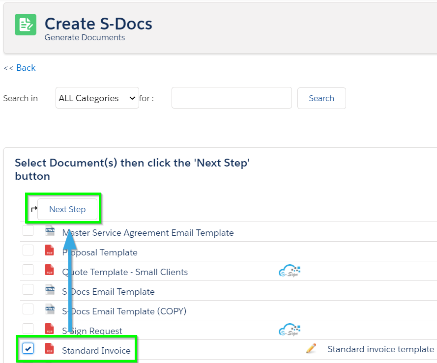
Task: Check the Proposal Template checkbox
Action: pyautogui.click(x=28, y=250)
